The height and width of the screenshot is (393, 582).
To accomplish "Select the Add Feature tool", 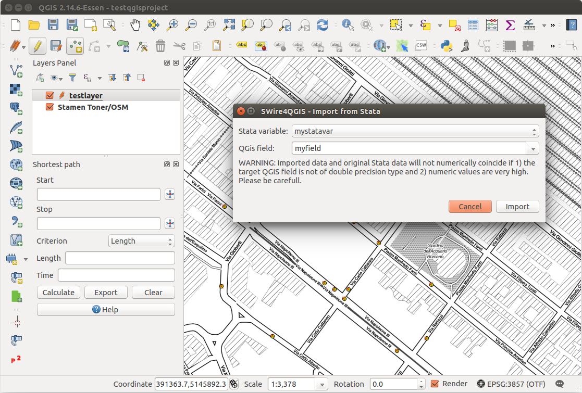I will pyautogui.click(x=76, y=46).
